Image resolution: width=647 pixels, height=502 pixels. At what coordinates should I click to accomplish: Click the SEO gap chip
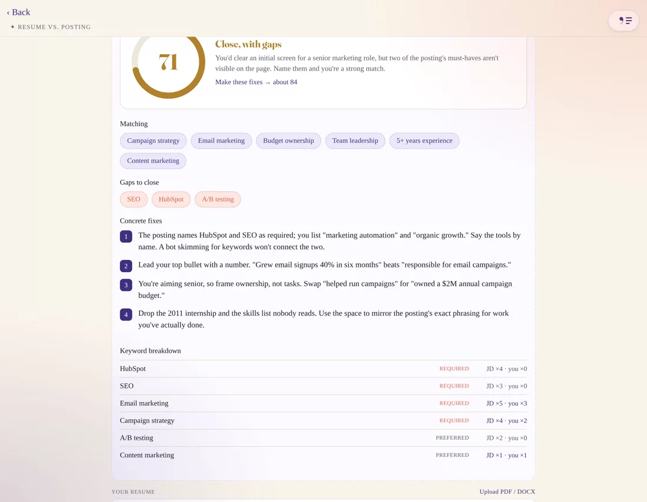134,199
